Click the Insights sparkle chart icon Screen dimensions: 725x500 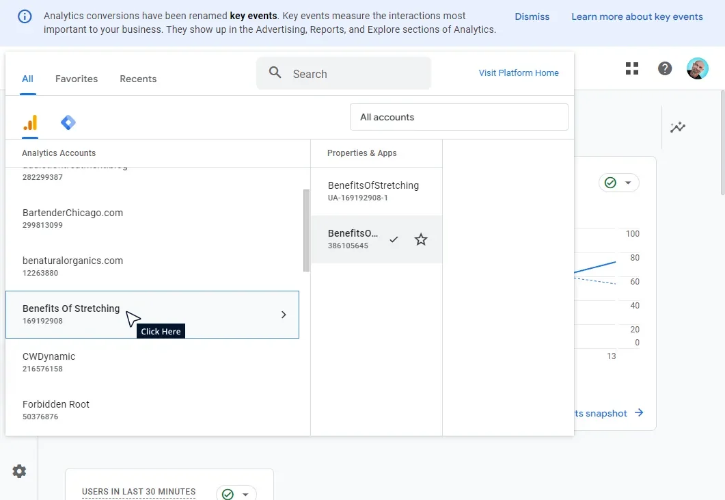[678, 127]
